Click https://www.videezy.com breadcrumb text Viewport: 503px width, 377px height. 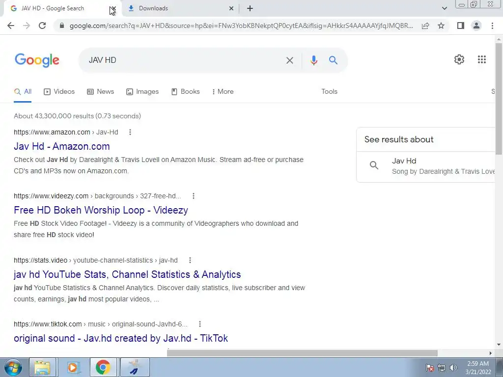coord(51,196)
